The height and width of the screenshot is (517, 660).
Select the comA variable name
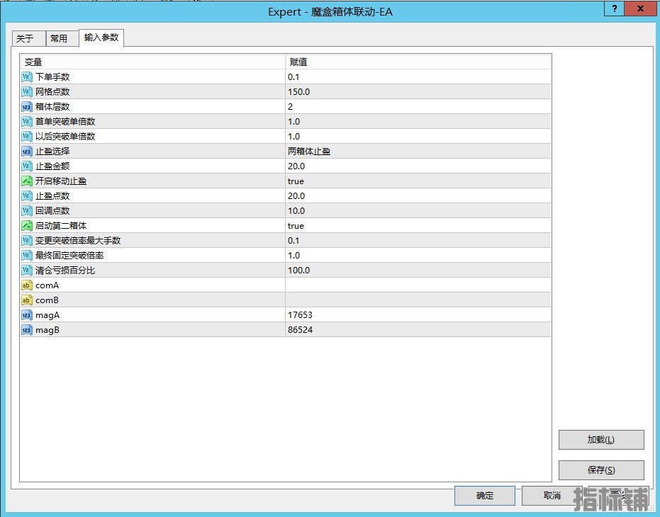click(x=47, y=285)
